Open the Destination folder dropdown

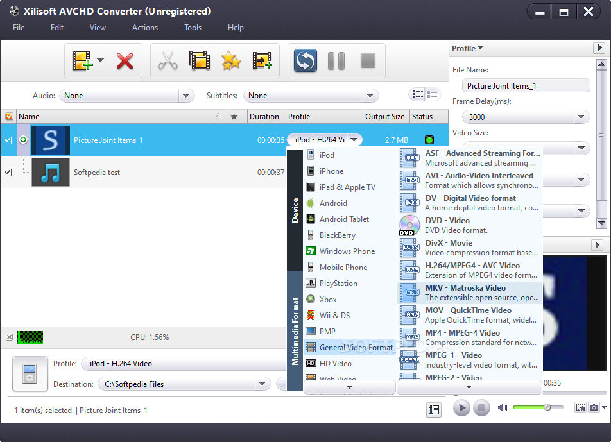click(262, 384)
